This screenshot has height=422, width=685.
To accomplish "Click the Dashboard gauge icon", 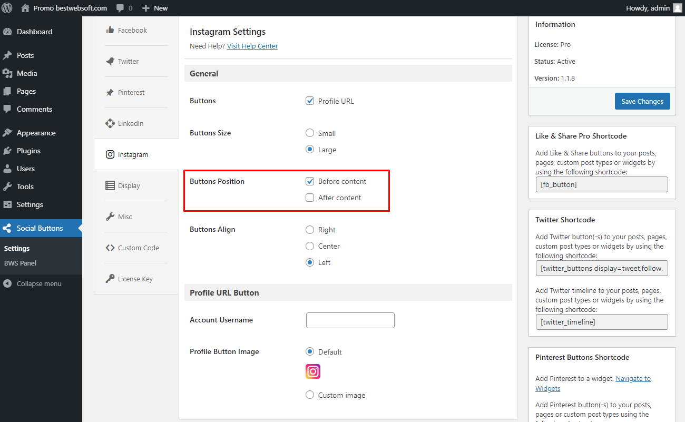I will [x=7, y=32].
